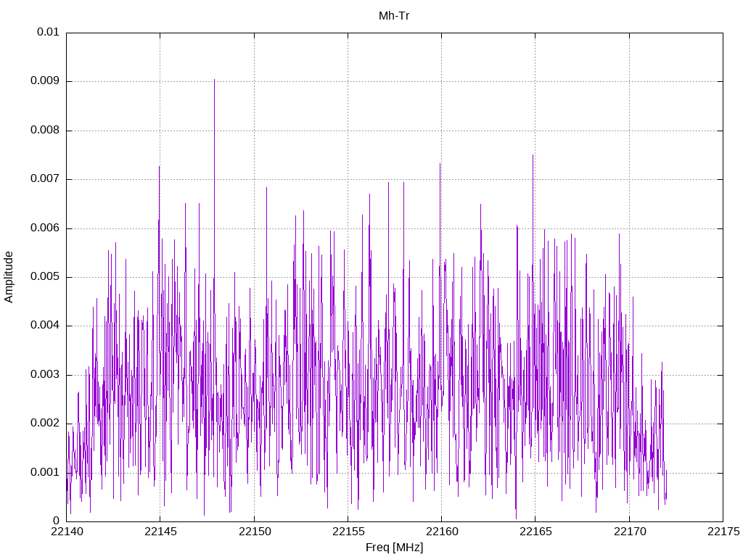Click the 22170 x-axis tick label
This screenshot has height=557, width=743.
pyautogui.click(x=630, y=532)
